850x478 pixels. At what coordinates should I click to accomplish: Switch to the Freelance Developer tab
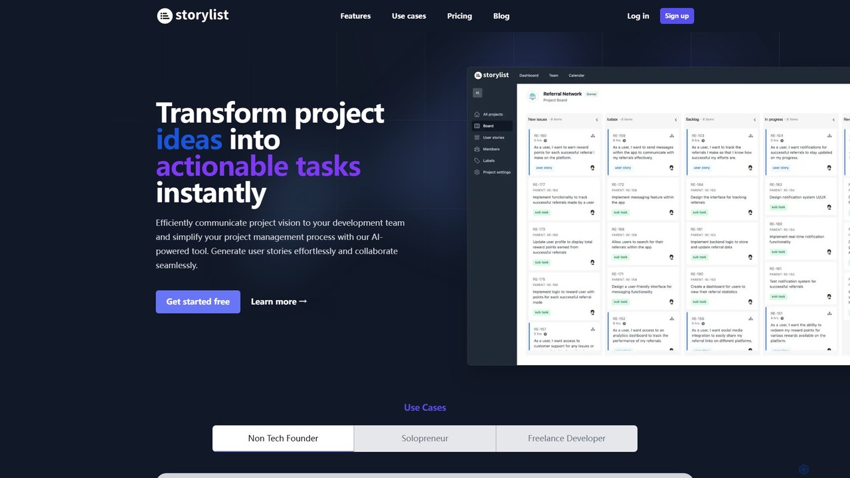point(566,438)
